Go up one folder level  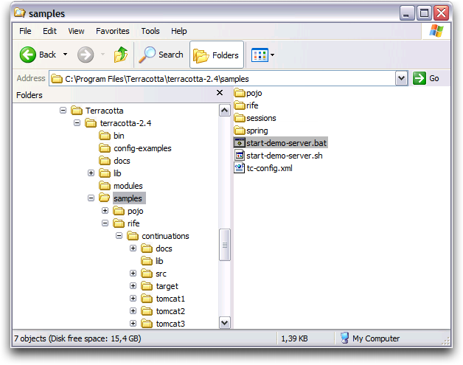click(121, 55)
